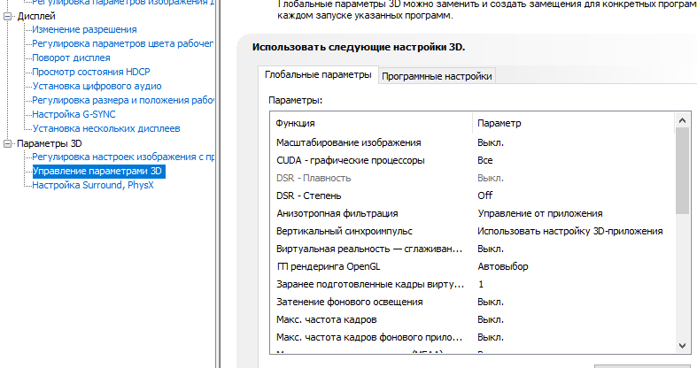Go to Настройка G-SYNC page
Screen dimensions: 697x368
pos(74,114)
